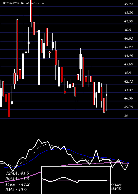Click the 49.14 price axis label
This screenshot has height=194, width=138.
(x=129, y=4)
